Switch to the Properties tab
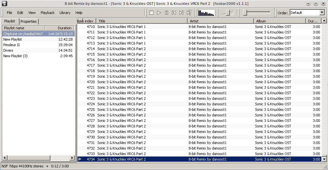 (x=29, y=21)
